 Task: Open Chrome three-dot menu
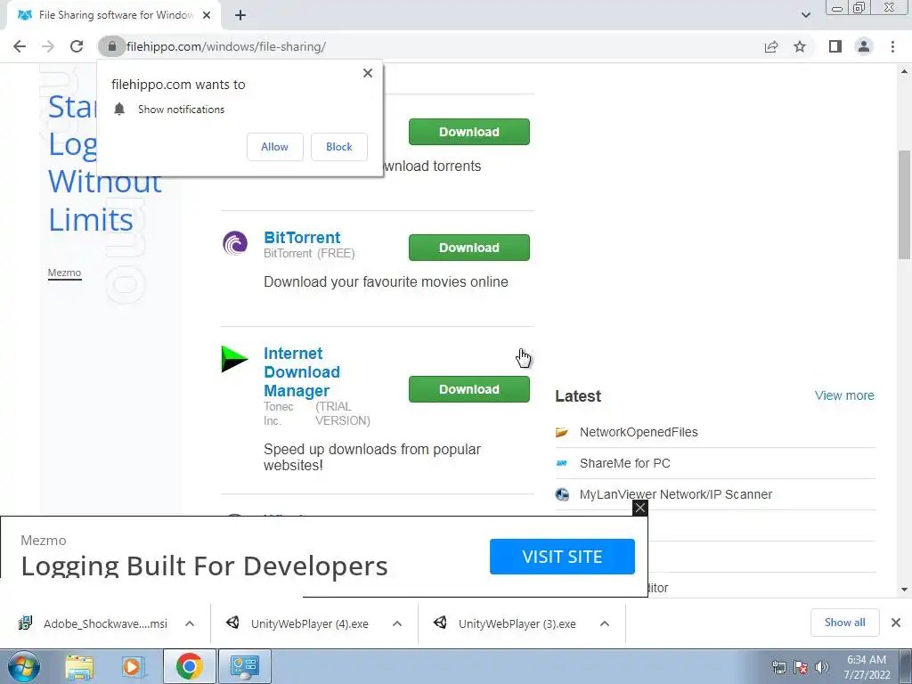tap(892, 46)
